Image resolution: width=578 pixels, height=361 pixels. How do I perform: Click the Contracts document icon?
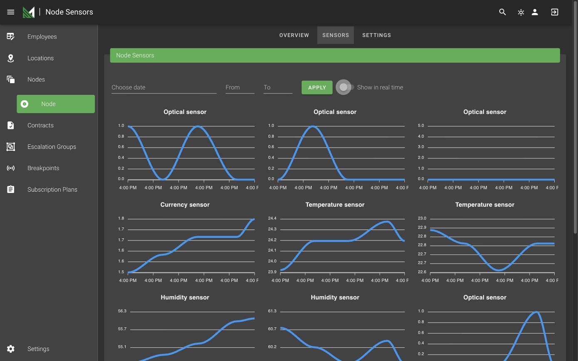[11, 125]
